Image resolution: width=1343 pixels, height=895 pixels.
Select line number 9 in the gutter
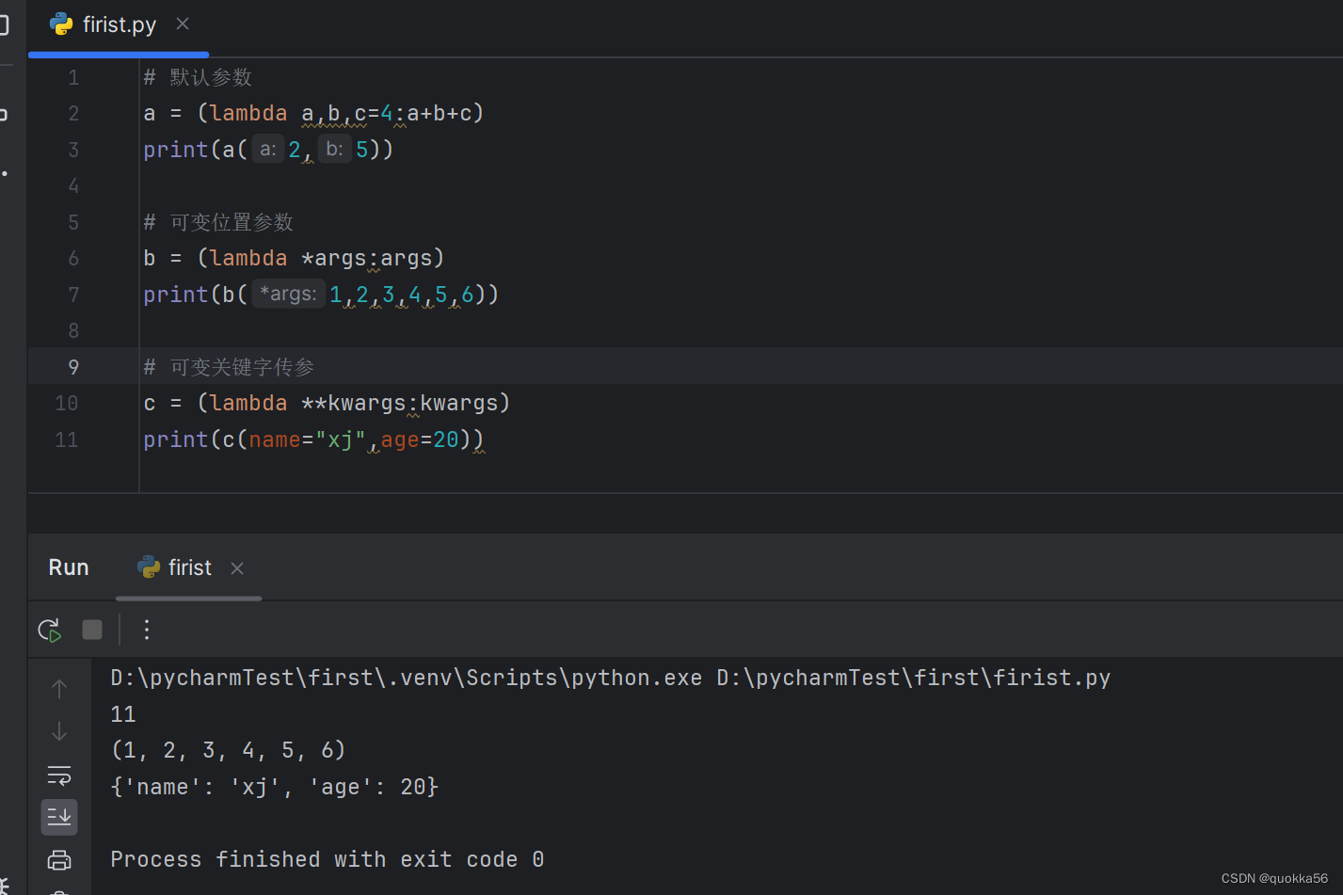pos(73,367)
